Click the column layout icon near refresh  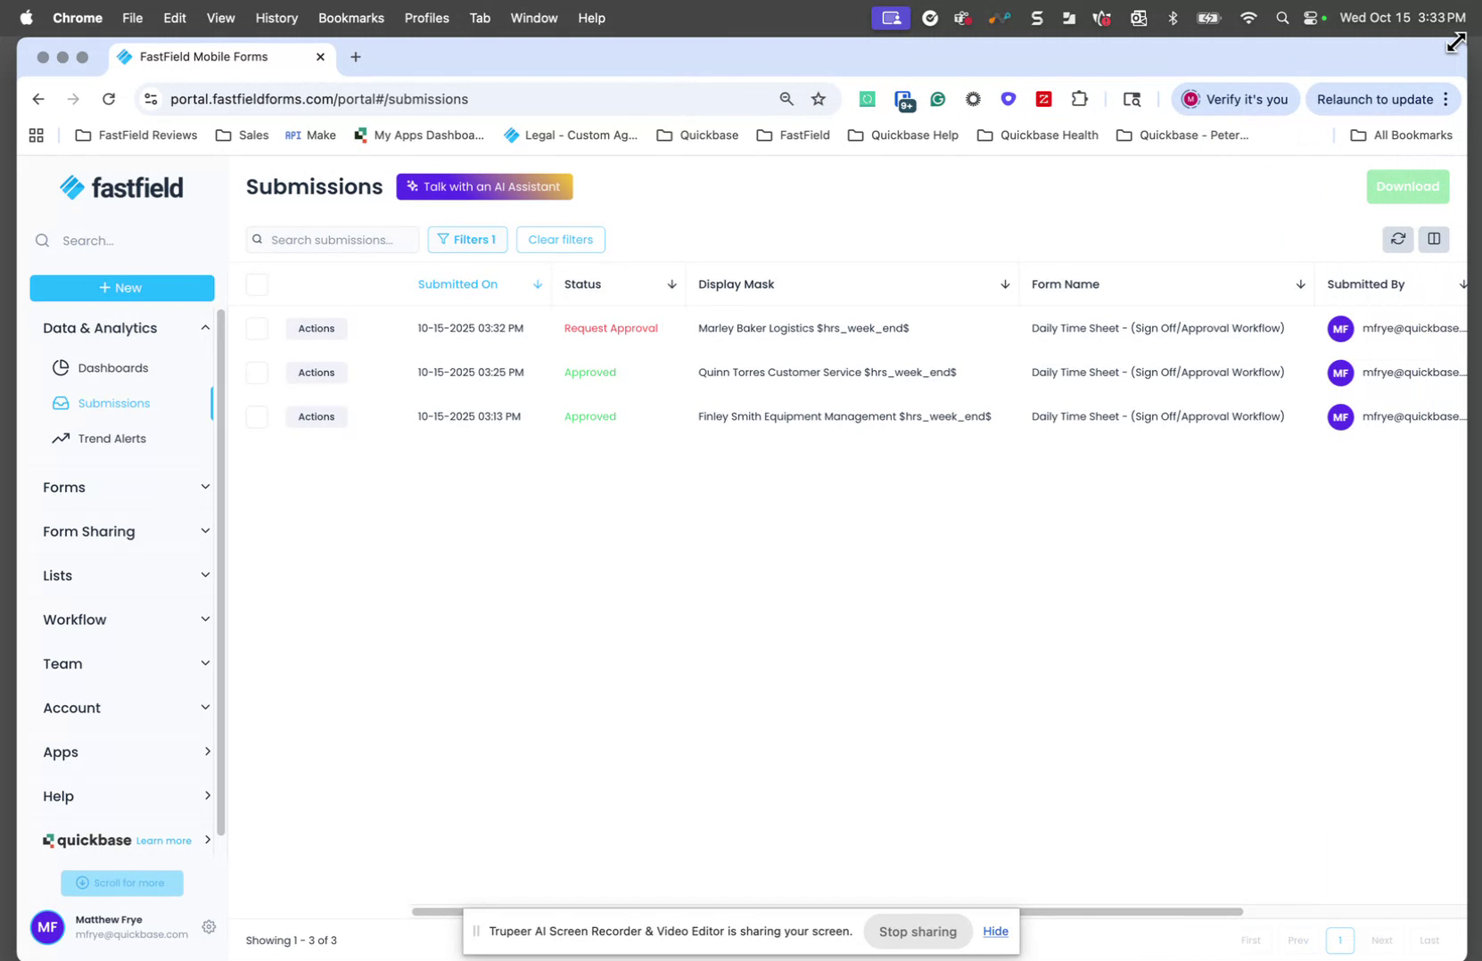pyautogui.click(x=1433, y=239)
